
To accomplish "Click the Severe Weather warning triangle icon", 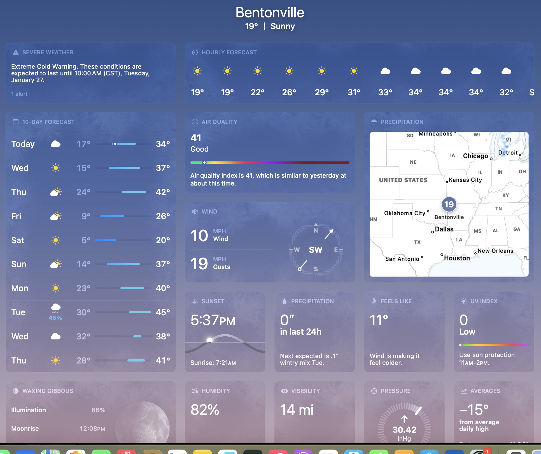I will point(16,52).
